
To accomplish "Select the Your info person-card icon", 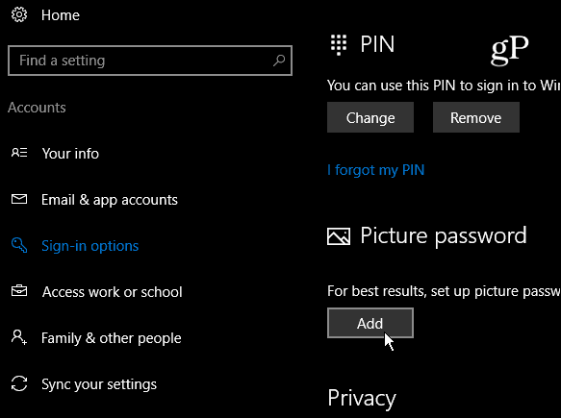I will (19, 153).
